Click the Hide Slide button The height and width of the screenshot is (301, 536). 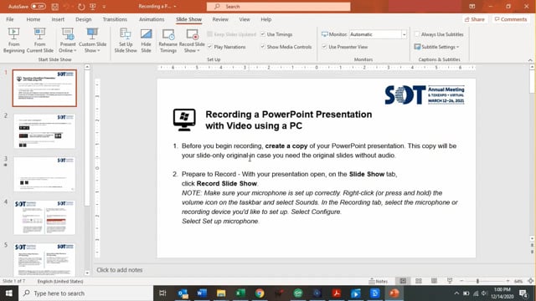(x=146, y=40)
